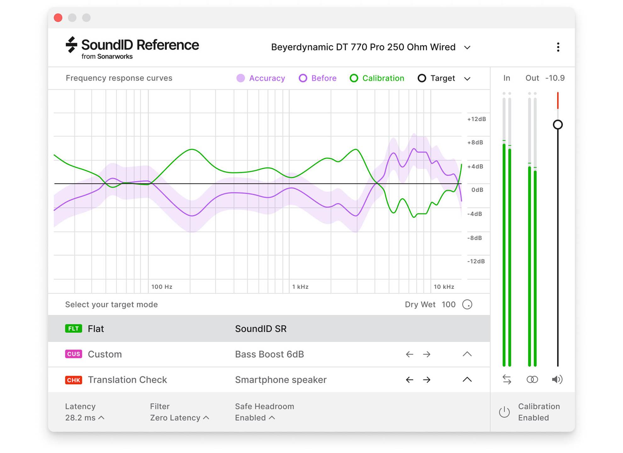Go to previous Translation Check preset

(409, 380)
